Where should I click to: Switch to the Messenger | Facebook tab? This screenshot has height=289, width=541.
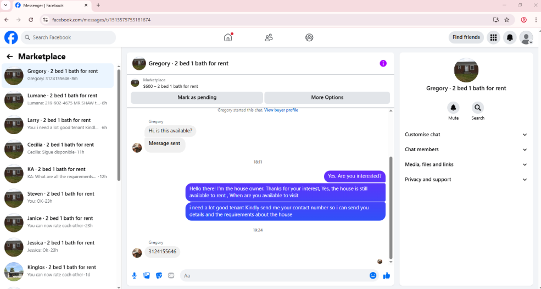(52, 5)
